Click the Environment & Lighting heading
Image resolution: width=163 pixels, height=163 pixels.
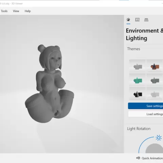(144, 34)
